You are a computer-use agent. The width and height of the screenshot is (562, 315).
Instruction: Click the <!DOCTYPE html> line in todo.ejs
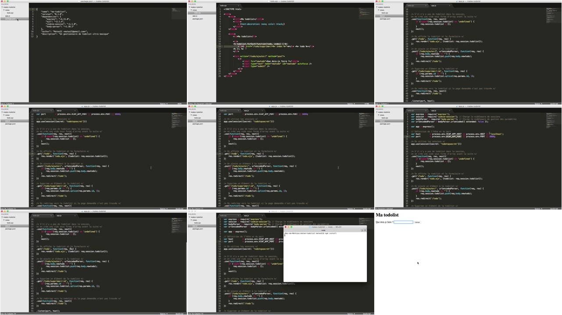[x=233, y=9]
